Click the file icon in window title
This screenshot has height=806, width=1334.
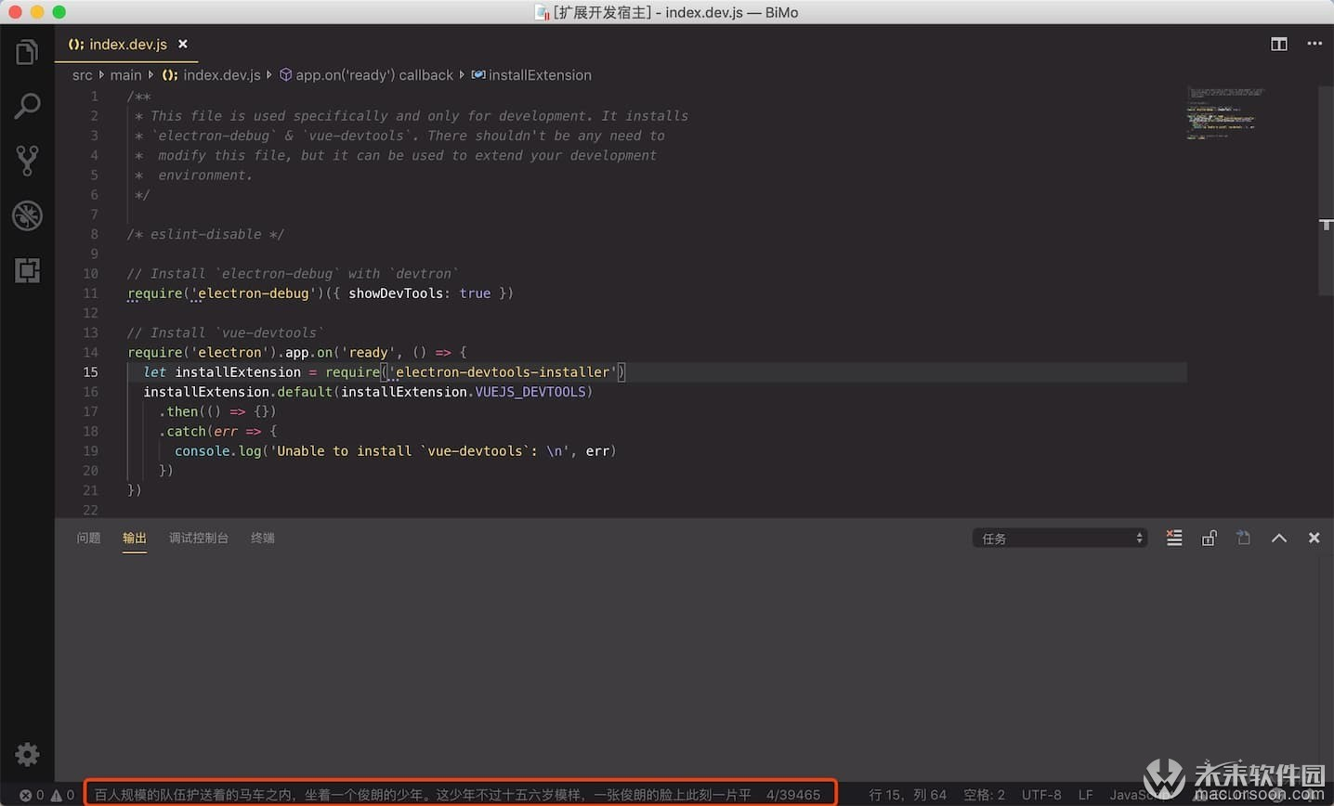coord(542,12)
